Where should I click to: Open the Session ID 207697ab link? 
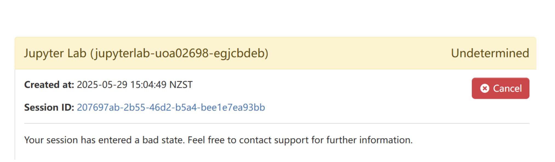pyautogui.click(x=171, y=107)
